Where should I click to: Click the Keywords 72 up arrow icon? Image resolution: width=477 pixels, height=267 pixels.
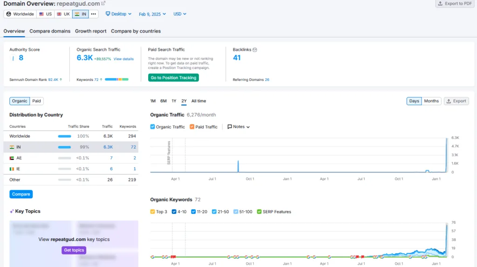click(101, 80)
